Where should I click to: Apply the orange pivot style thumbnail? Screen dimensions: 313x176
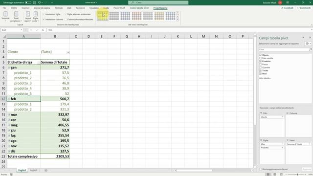point(136,16)
